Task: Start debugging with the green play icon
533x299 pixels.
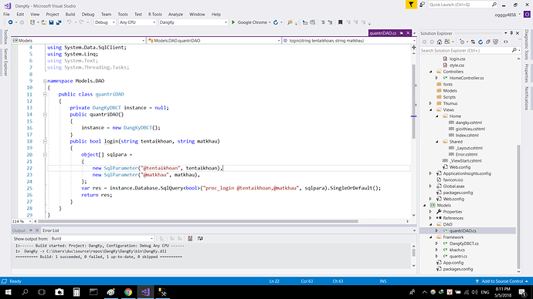Action: (x=233, y=22)
